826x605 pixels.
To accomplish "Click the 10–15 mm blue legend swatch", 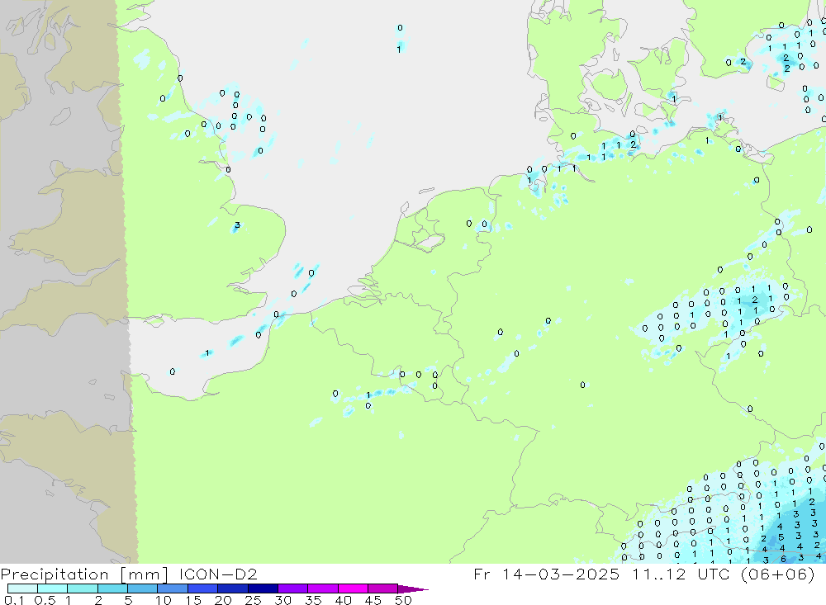I will click(173, 588).
